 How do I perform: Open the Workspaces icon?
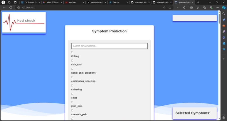tap(9, 2)
